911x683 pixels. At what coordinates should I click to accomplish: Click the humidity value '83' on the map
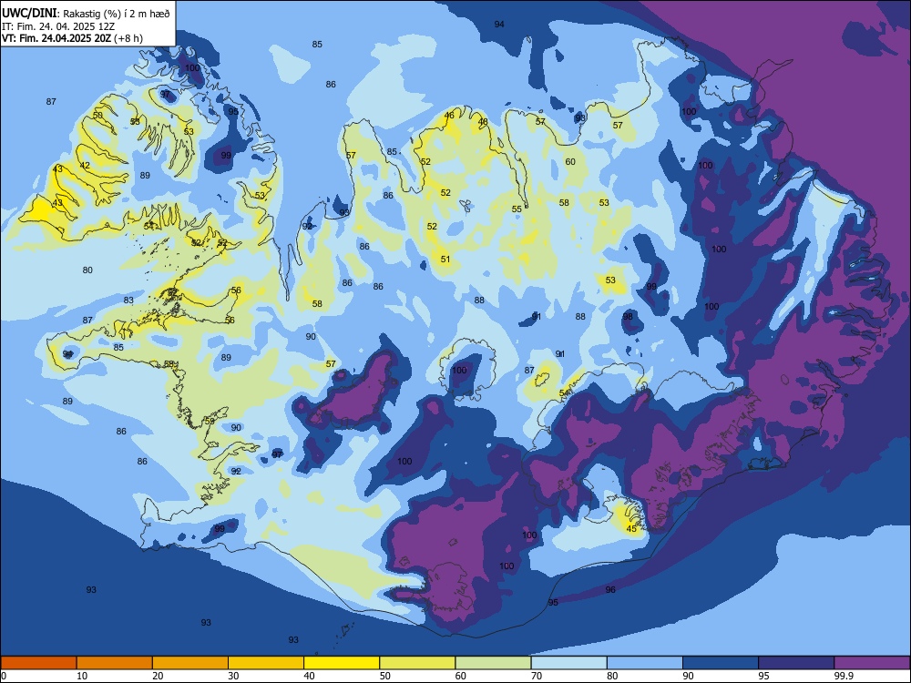pos(128,301)
